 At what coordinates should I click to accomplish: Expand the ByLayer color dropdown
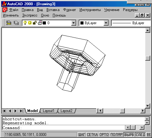tap(106, 23)
